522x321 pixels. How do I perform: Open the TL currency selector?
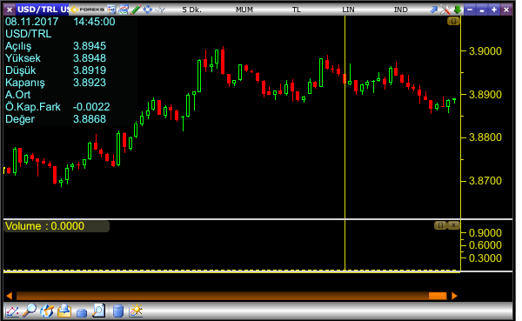coord(297,10)
